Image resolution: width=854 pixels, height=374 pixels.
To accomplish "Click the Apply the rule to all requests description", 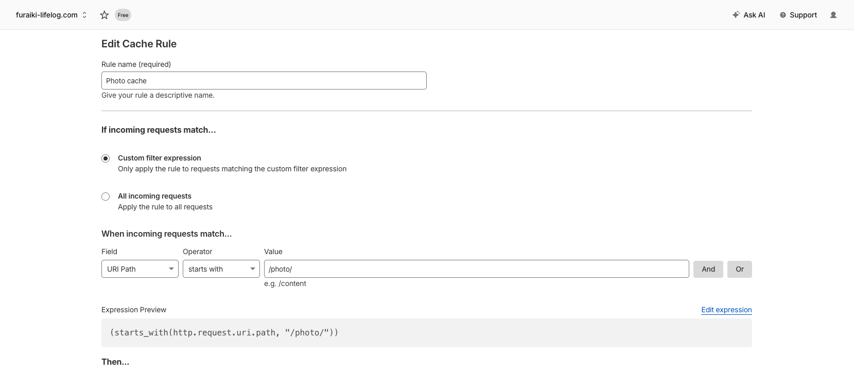I will click(165, 207).
